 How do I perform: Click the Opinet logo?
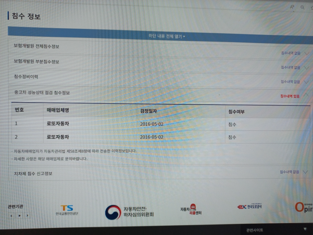pos(304,207)
